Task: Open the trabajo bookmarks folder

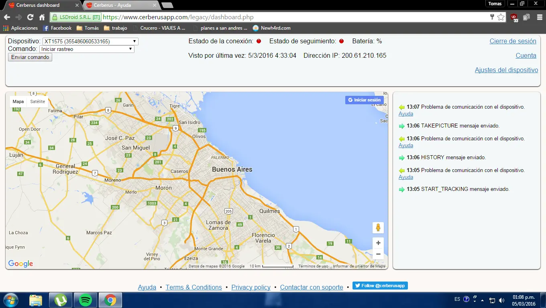Action: coord(115,28)
